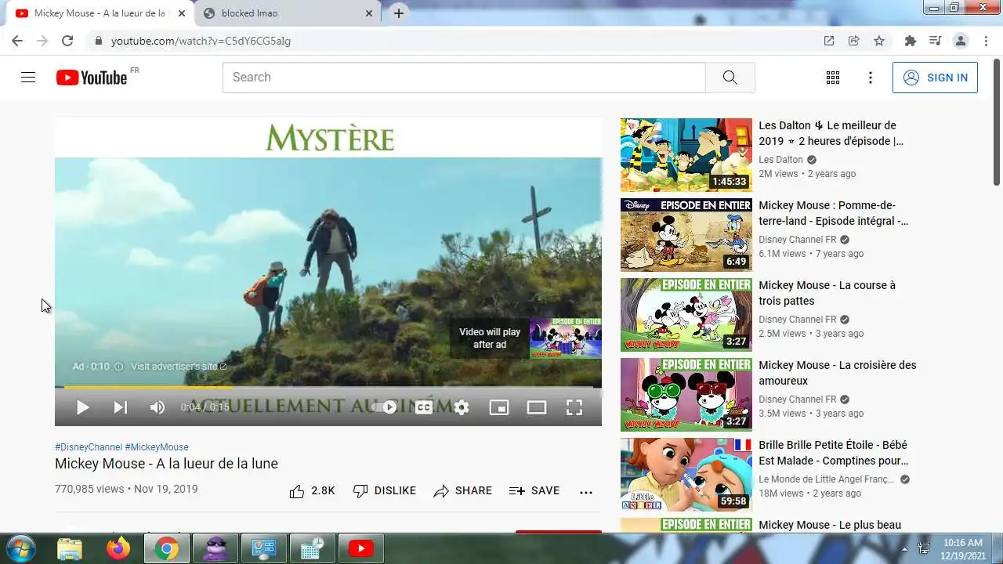Open Pomme-de-terre-land video title
The width and height of the screenshot is (1003, 564).
[x=834, y=213]
